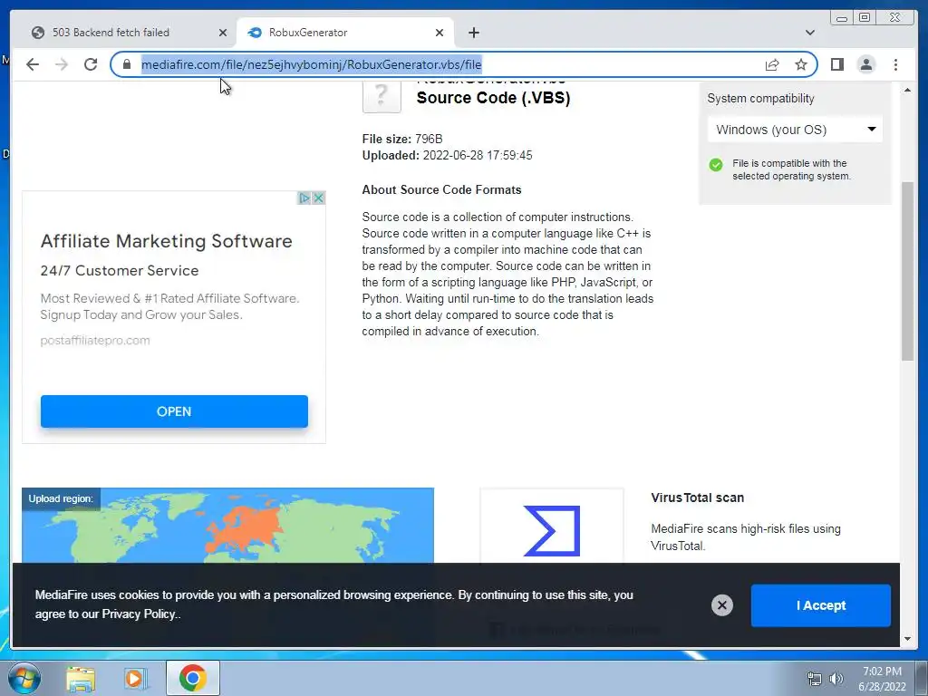This screenshot has width=928, height=696.
Task: Open the Windows Start menu orb
Action: pyautogui.click(x=24, y=678)
